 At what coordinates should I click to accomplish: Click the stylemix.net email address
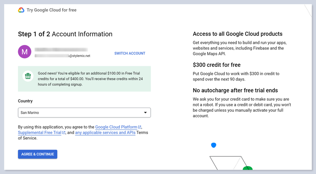[62, 55]
